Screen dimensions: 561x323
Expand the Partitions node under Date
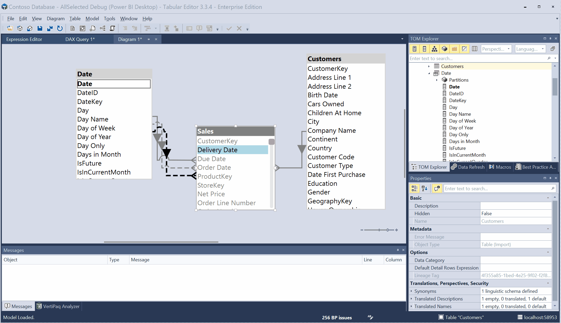437,80
